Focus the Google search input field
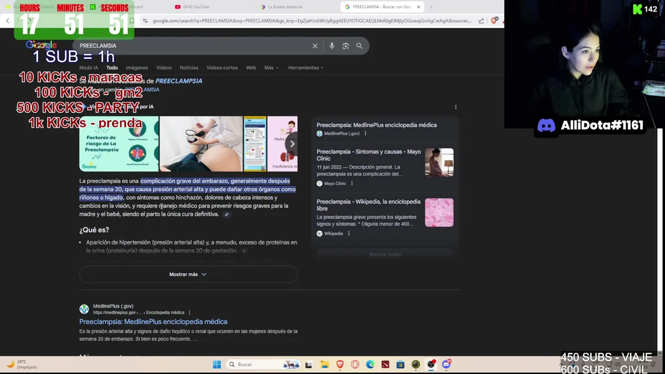The width and height of the screenshot is (665, 374). (x=192, y=46)
